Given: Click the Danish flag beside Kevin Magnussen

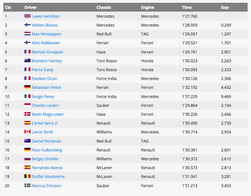Looking at the screenshot, I should tap(27, 114).
